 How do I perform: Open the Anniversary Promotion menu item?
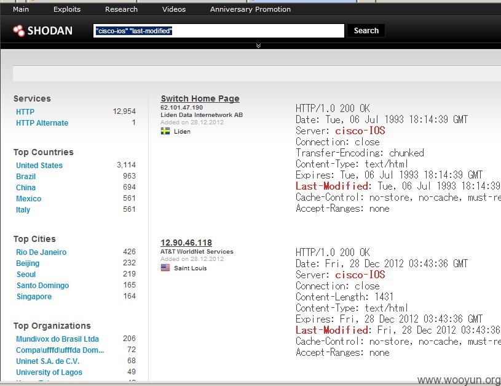[x=251, y=9]
